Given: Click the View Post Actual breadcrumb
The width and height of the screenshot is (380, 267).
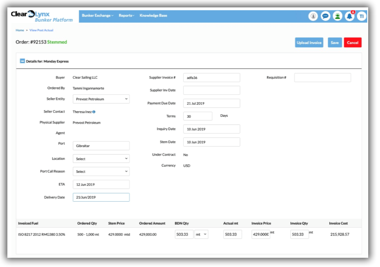Looking at the screenshot, I should [41, 30].
